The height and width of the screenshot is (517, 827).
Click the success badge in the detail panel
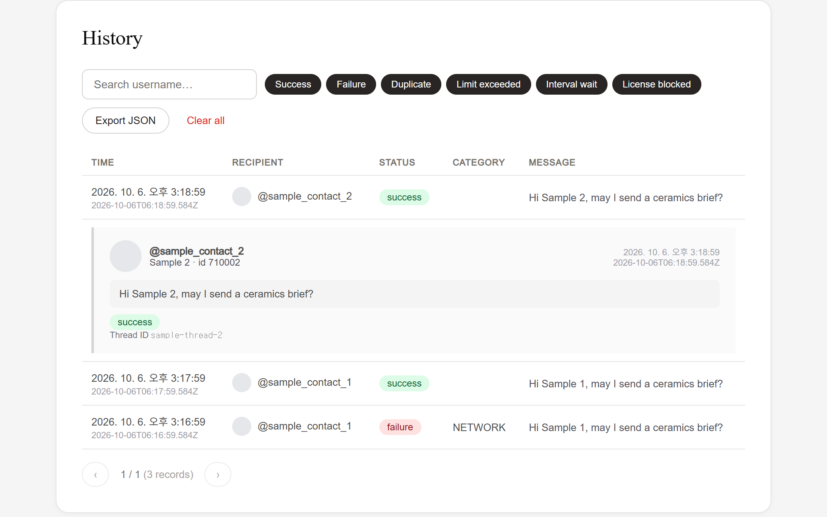135,322
